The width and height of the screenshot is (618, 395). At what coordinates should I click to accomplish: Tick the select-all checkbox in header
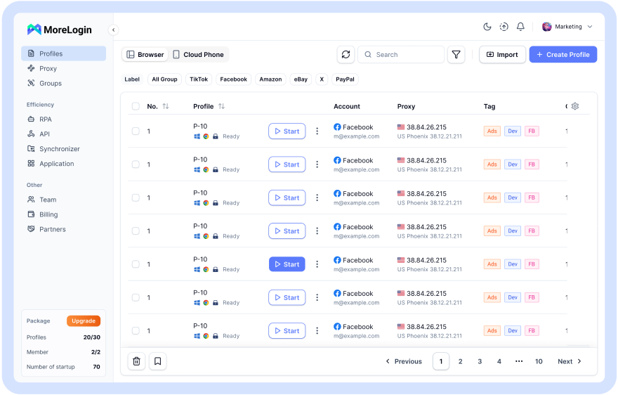pos(136,107)
